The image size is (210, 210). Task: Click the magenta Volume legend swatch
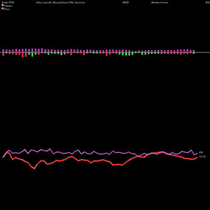pyautogui.click(x=3, y=5)
